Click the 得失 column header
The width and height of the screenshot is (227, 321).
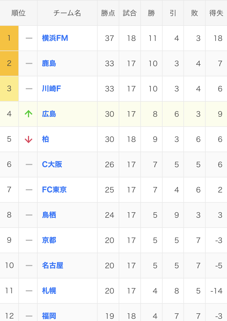click(216, 13)
